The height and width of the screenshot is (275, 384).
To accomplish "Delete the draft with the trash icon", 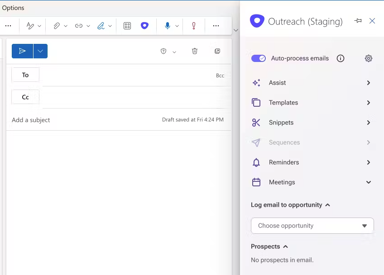I will (x=195, y=51).
